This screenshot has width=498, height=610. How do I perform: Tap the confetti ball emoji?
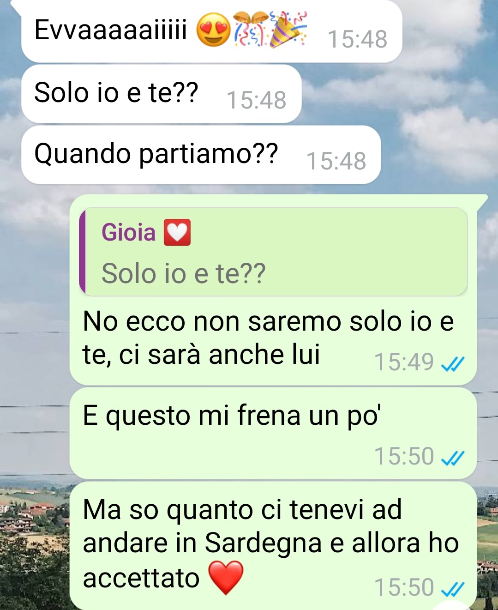[250, 30]
